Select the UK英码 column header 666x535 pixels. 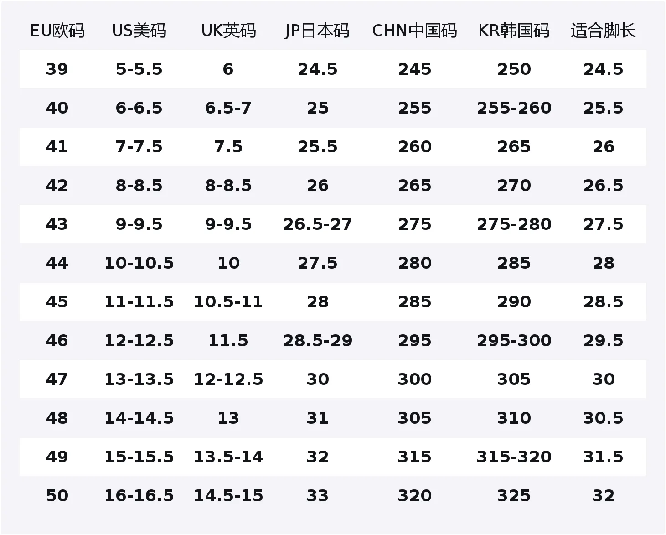[228, 31]
